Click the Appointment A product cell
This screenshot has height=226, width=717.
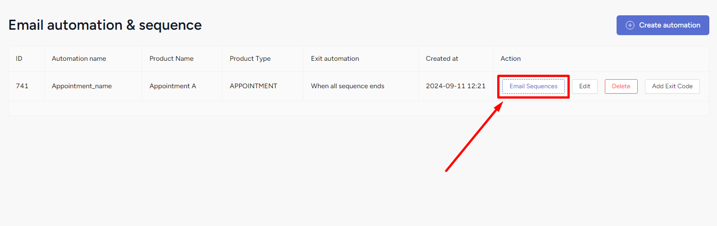[173, 86]
